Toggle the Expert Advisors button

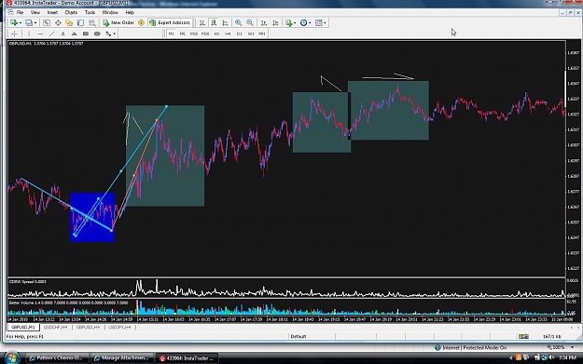(x=171, y=22)
